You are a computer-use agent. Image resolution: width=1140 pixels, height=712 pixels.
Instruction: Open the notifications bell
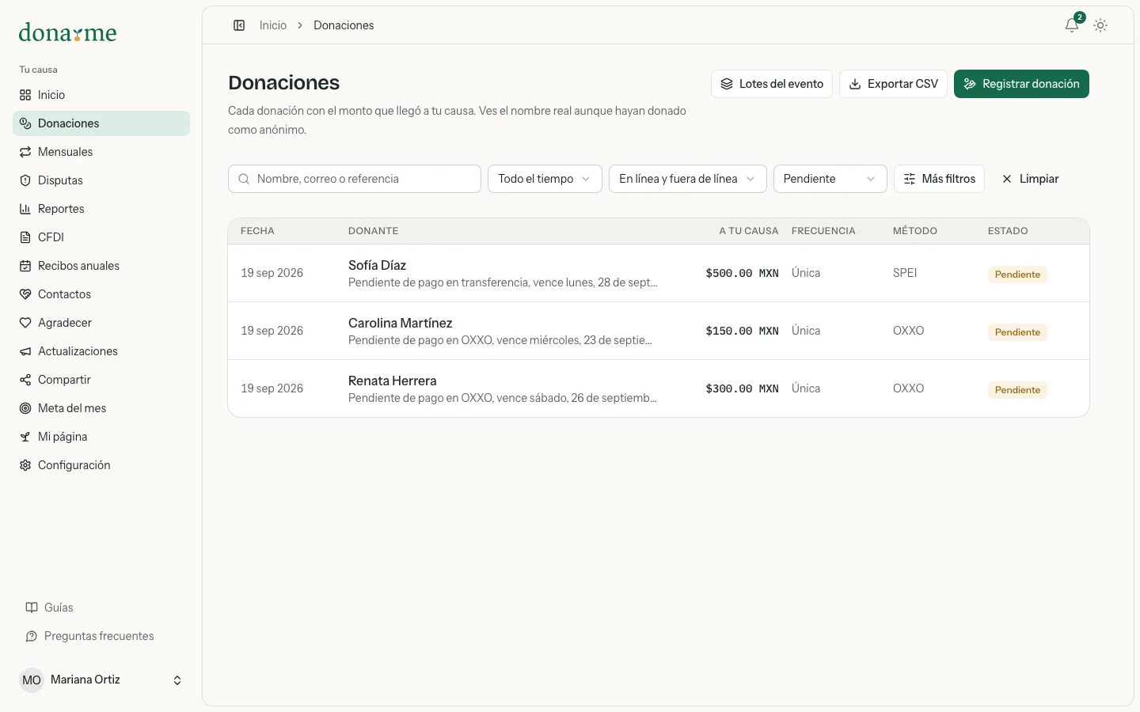coord(1072,25)
